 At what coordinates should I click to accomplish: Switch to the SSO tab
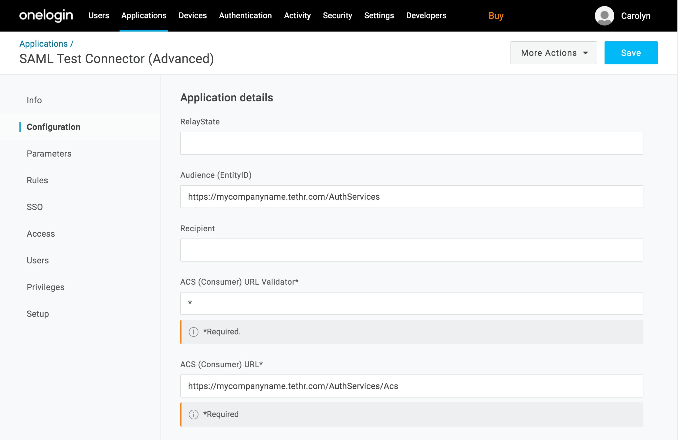coord(34,207)
